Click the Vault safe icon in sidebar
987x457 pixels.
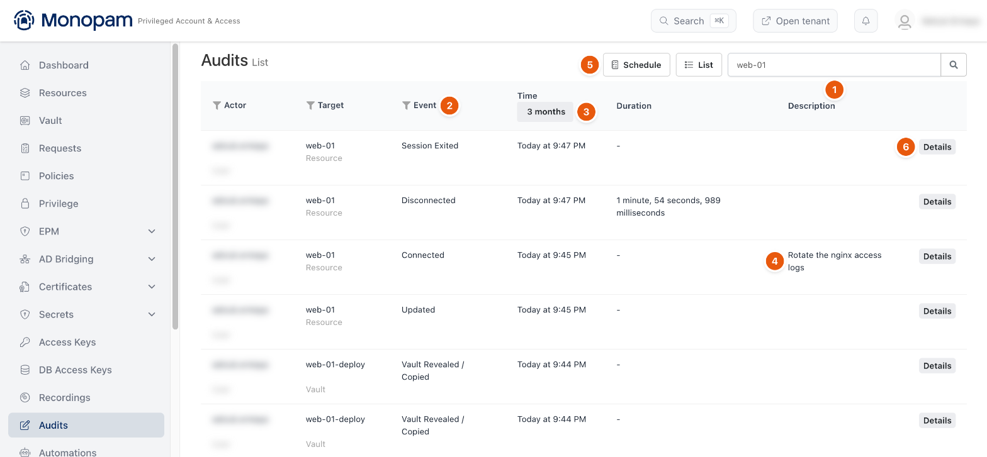click(25, 121)
